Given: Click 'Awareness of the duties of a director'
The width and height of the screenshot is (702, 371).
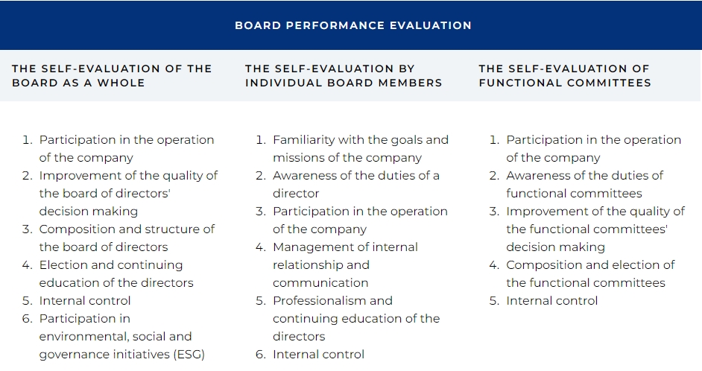Looking at the screenshot, I should [356, 184].
